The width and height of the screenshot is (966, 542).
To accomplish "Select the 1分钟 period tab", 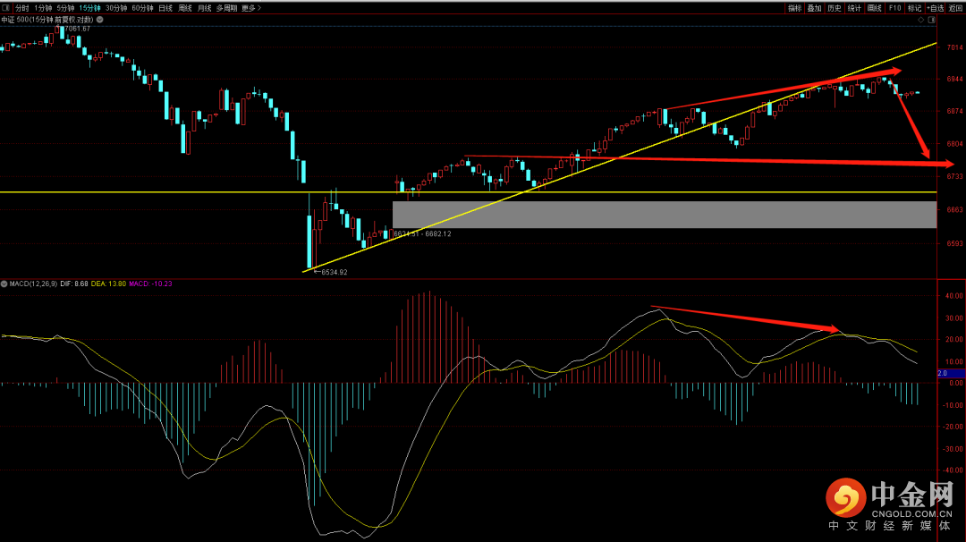I will pos(43,8).
